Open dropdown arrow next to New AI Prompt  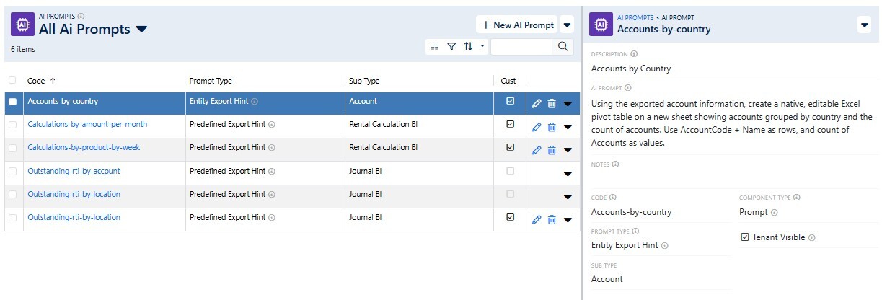pos(568,25)
